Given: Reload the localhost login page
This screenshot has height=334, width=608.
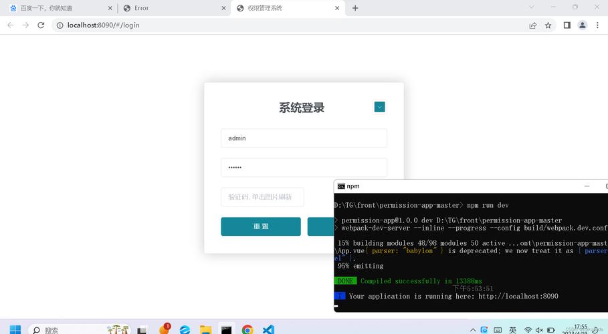Looking at the screenshot, I should coord(41,25).
